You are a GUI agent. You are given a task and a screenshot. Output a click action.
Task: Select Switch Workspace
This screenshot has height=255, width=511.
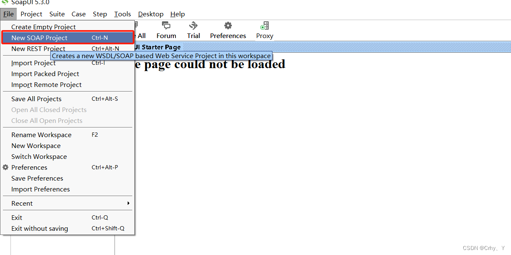[x=68, y=156]
